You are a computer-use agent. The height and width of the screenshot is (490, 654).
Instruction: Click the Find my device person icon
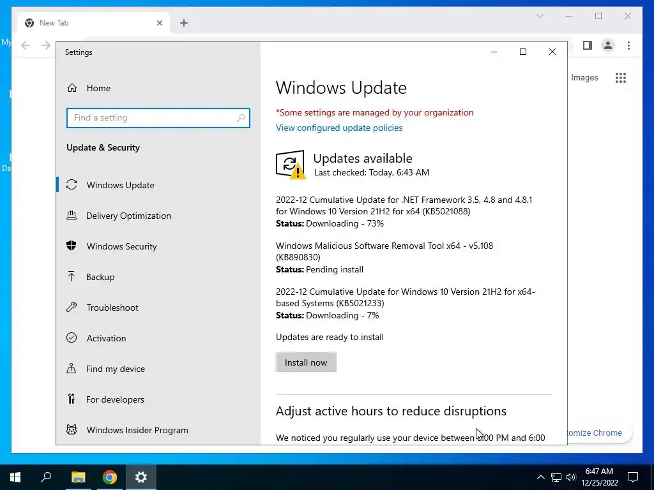point(72,368)
